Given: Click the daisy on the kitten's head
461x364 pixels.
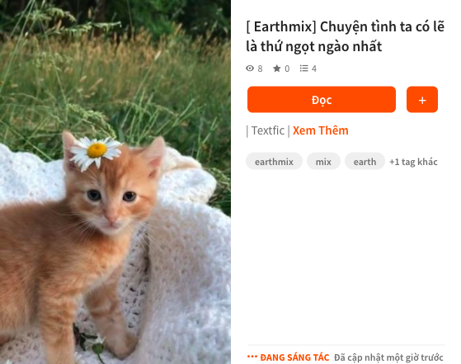Looking at the screenshot, I should point(96,153).
